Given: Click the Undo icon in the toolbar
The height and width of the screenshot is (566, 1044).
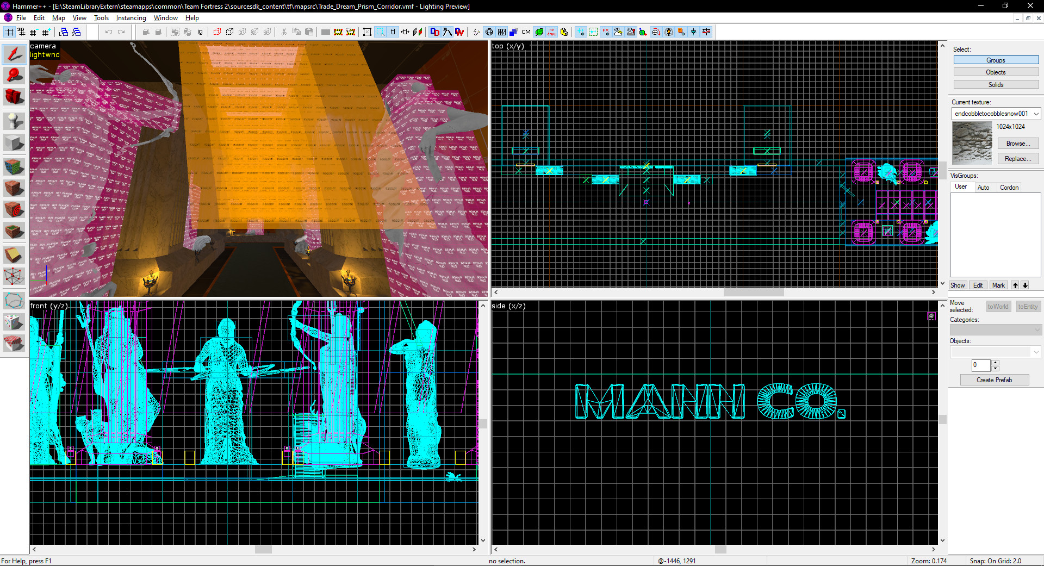Looking at the screenshot, I should (108, 32).
